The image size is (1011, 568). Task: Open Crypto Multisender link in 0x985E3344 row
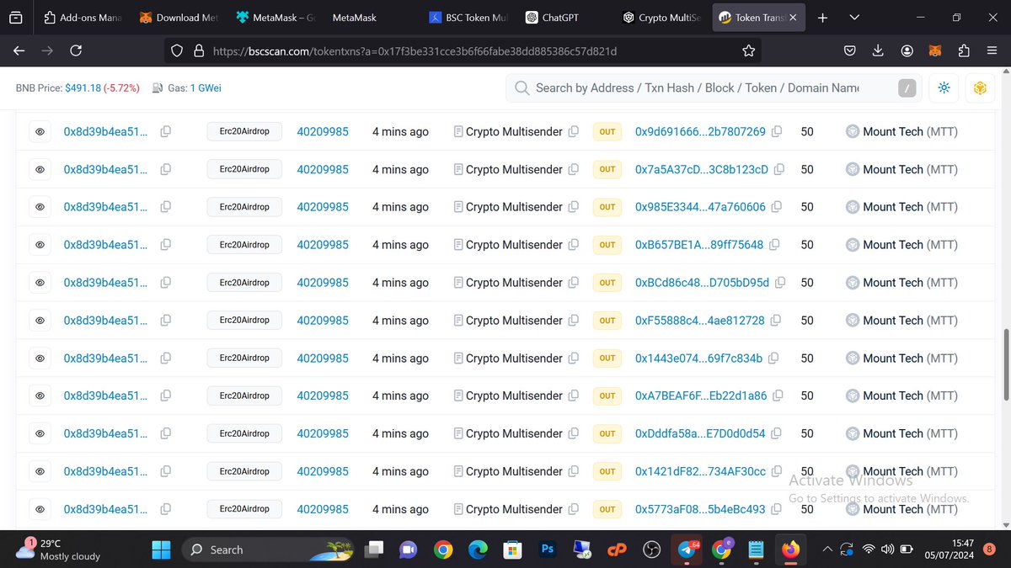click(x=514, y=207)
